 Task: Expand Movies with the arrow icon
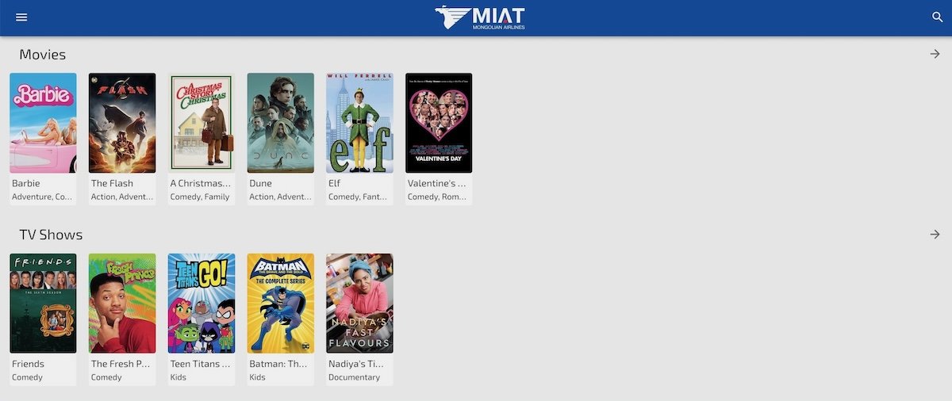(935, 54)
